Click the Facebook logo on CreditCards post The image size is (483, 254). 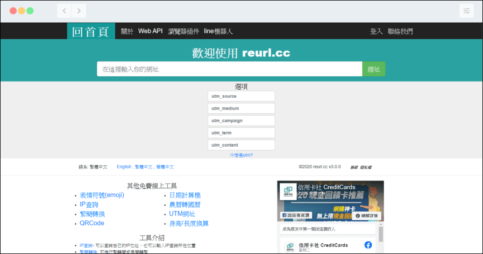click(x=368, y=245)
